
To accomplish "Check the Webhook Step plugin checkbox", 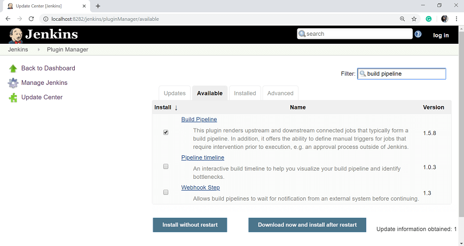I will [166, 192].
